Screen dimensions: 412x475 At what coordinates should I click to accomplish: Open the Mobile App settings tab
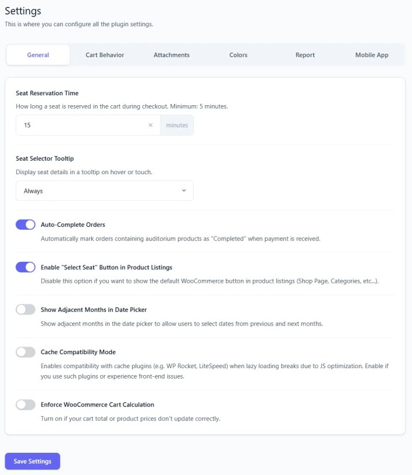click(x=372, y=54)
